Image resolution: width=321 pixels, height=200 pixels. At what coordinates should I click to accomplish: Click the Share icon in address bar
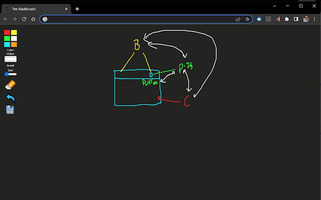tap(238, 19)
